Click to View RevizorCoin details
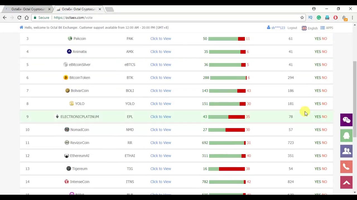This screenshot has width=357, height=200. click(161, 142)
